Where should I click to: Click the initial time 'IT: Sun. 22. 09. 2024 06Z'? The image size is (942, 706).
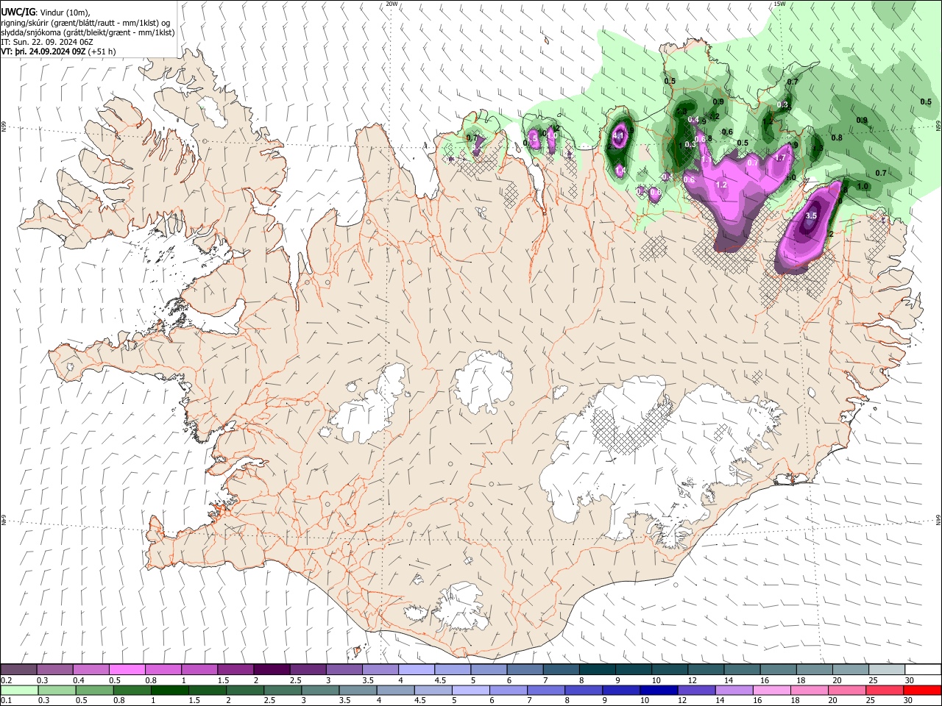(46, 42)
